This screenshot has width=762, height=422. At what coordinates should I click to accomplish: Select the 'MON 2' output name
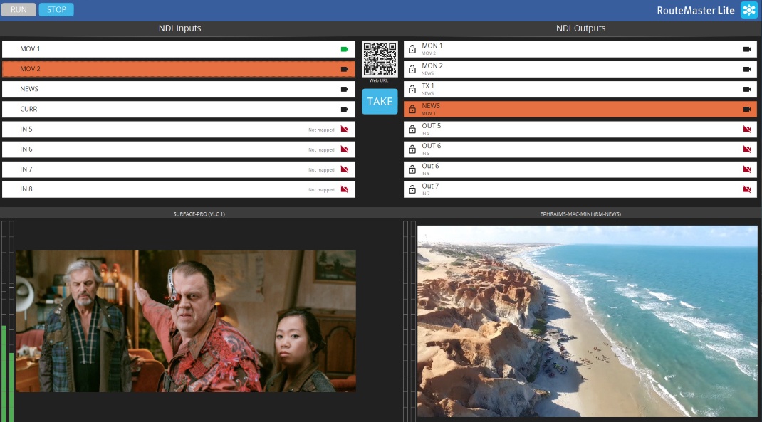(x=432, y=66)
